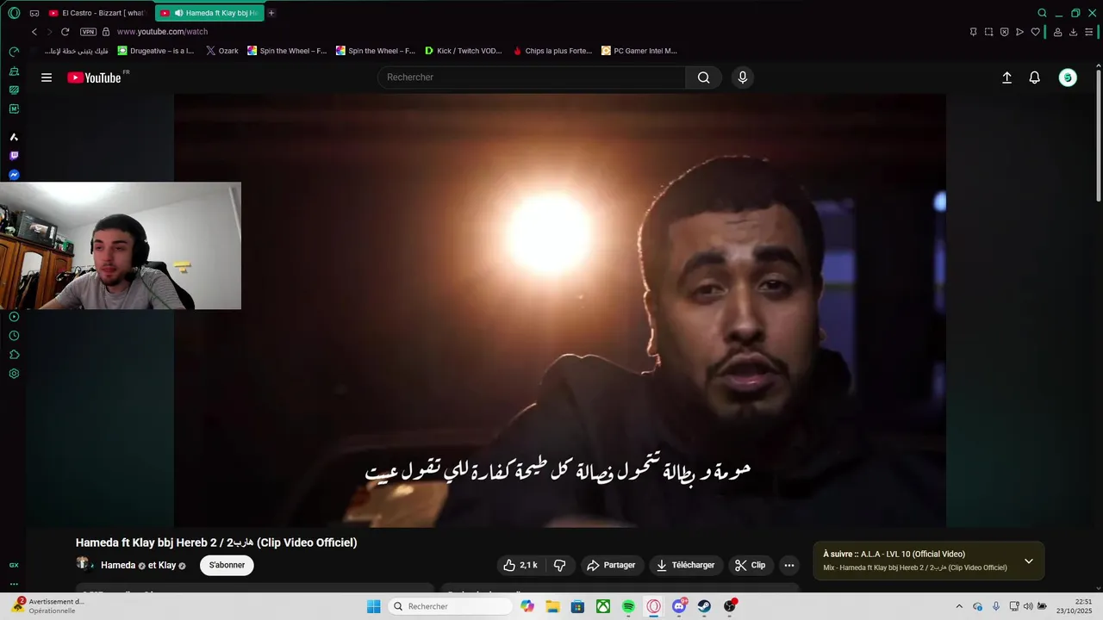Open the Hameda channel name link
Viewport: 1103px width, 620px height.
point(118,566)
